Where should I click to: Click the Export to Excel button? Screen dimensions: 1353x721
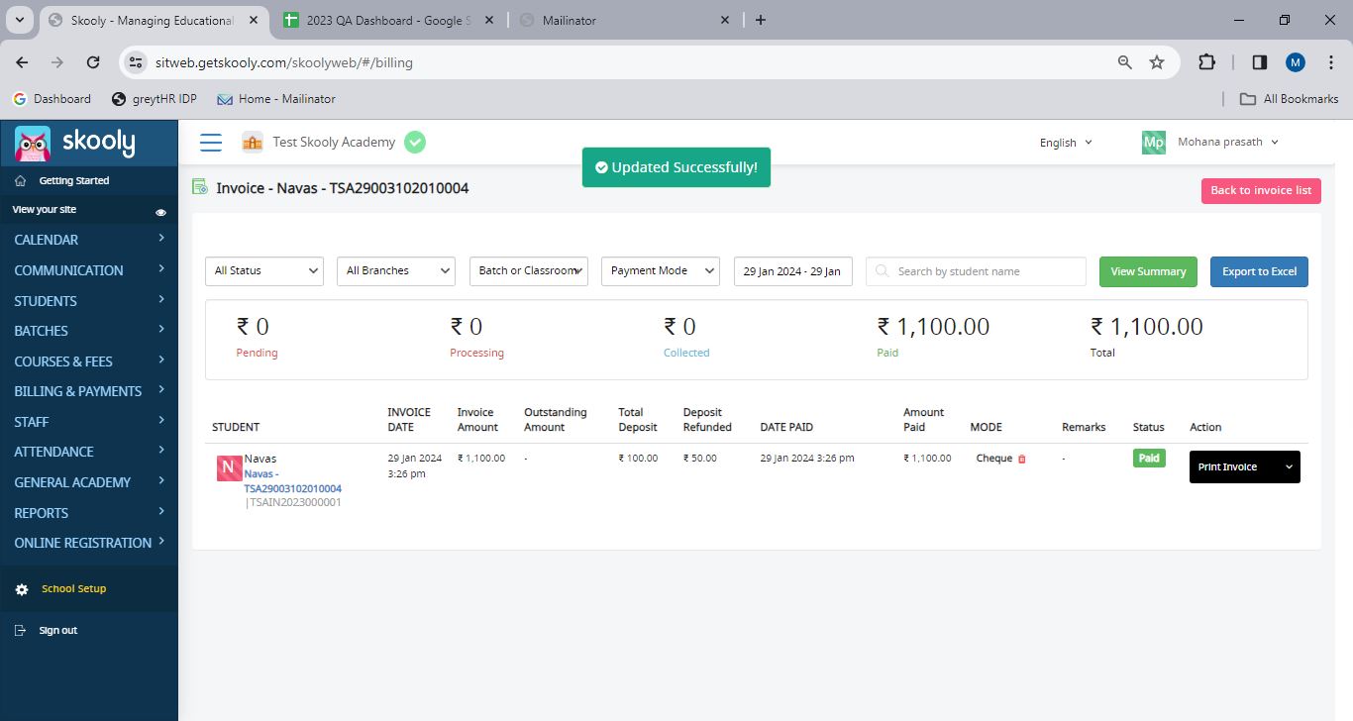click(1259, 271)
